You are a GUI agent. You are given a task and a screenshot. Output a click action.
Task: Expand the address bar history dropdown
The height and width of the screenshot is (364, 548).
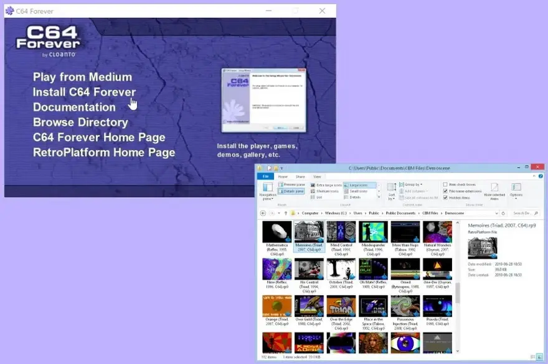[x=496, y=213]
